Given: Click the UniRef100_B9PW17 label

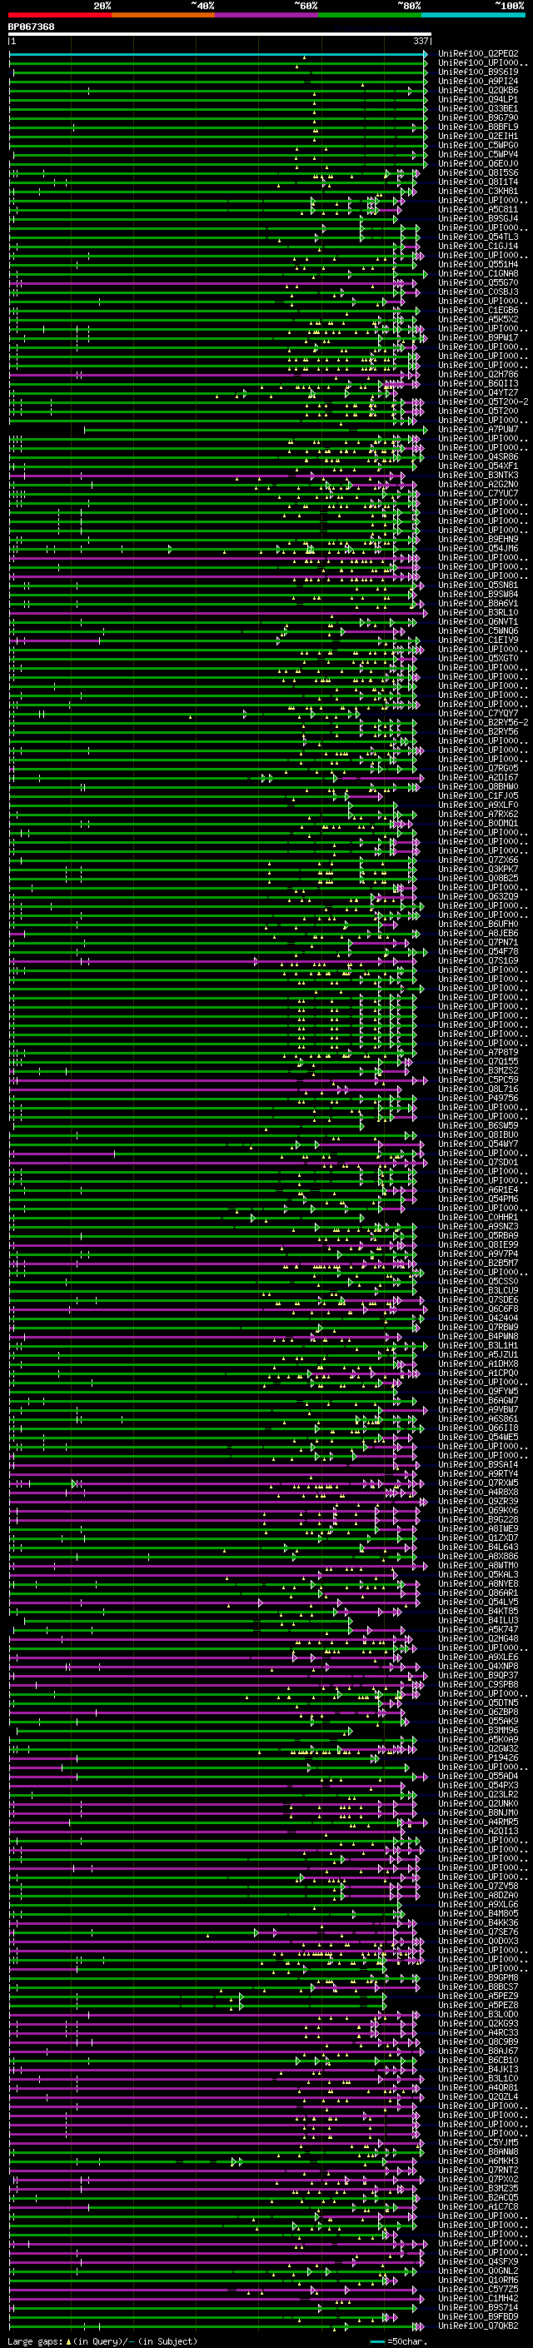Looking at the screenshot, I should pos(478,338).
